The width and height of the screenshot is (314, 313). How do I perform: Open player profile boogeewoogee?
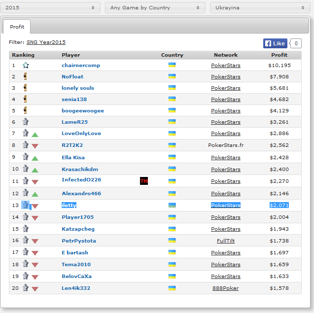tap(83, 110)
